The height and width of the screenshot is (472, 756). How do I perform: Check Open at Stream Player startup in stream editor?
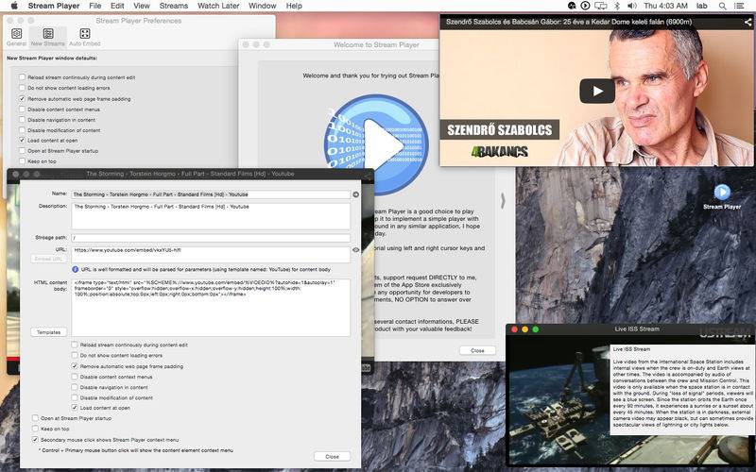tap(35, 418)
